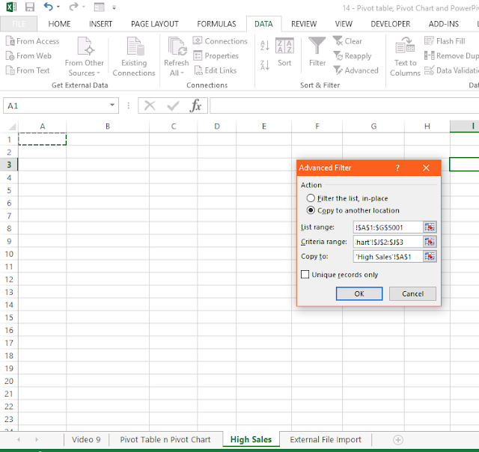This screenshot has width=479, height=452.
Task: Import data From Access
Action: pos(32,41)
